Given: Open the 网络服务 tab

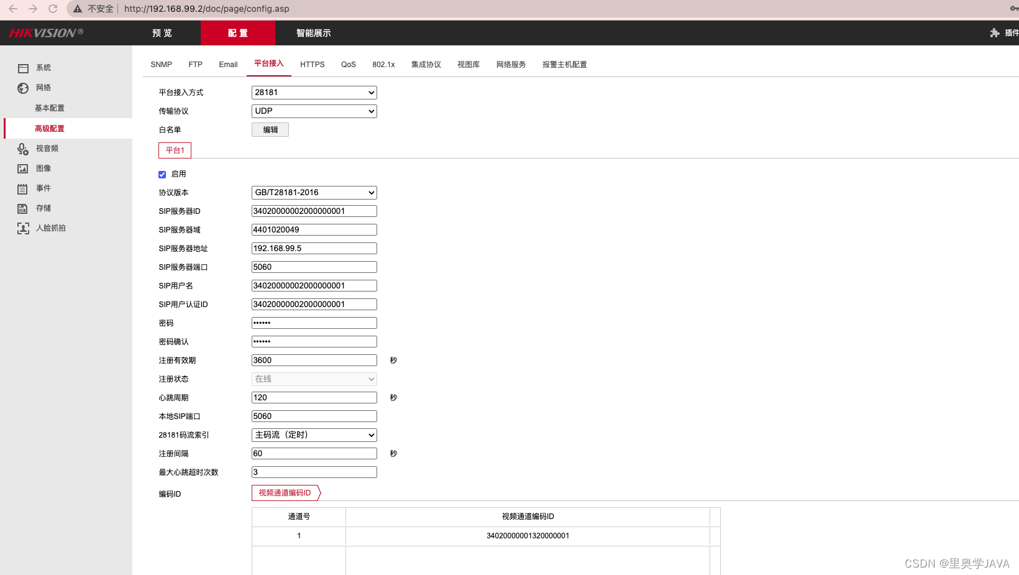Looking at the screenshot, I should [x=511, y=65].
